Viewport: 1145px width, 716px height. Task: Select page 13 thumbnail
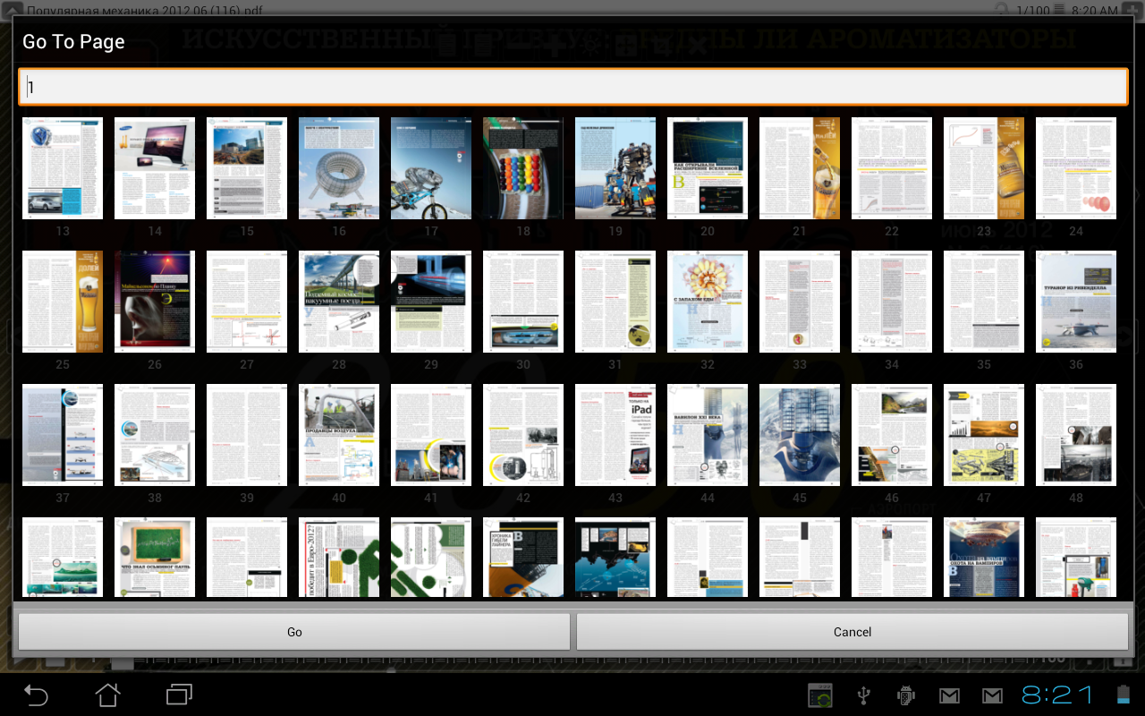[63, 168]
